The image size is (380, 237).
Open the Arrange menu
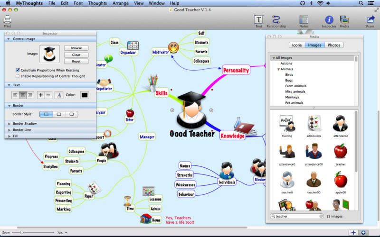(121, 3)
